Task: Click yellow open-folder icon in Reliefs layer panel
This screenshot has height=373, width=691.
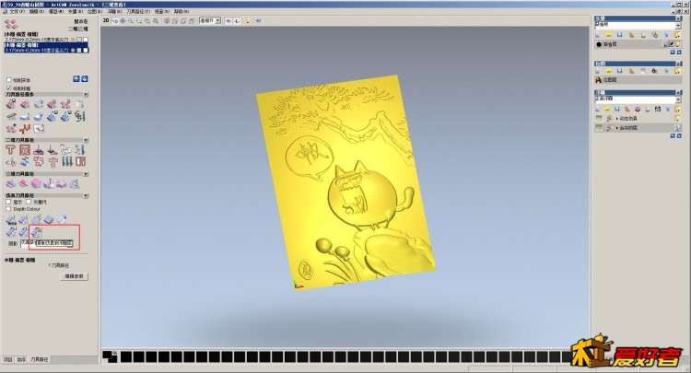Action: pos(607,109)
